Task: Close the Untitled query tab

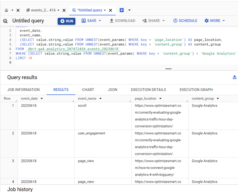Action: 111,10
